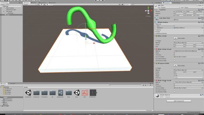The image size is (204, 115).
Task: Open Transform component help reference icon
Action: coord(199,10)
